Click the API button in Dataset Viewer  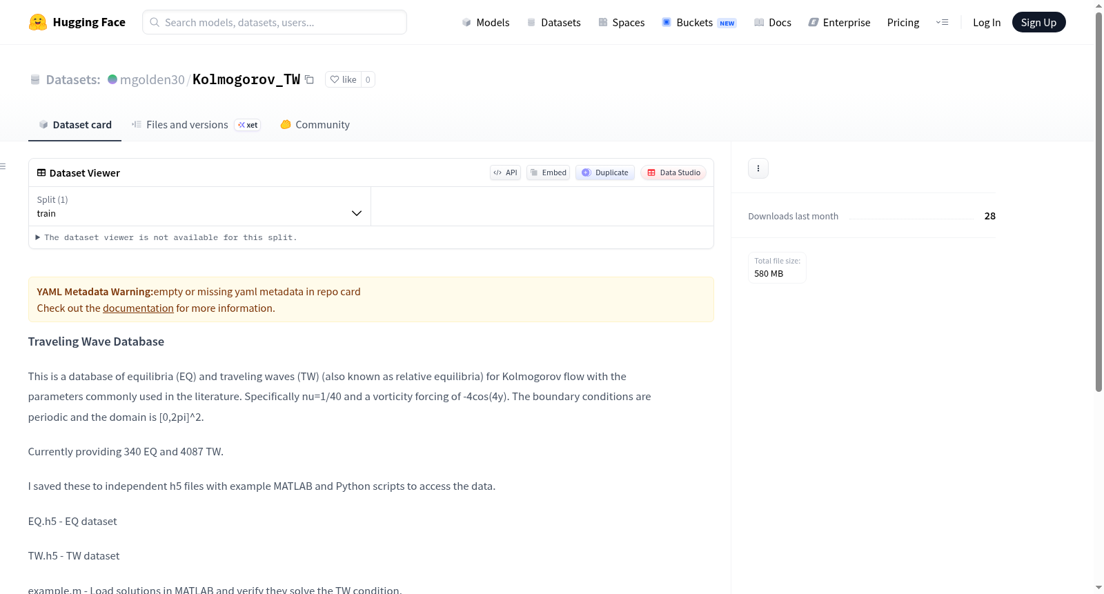505,172
